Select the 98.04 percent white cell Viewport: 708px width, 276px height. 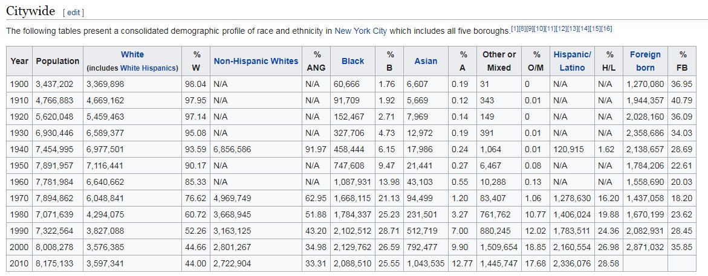(196, 84)
